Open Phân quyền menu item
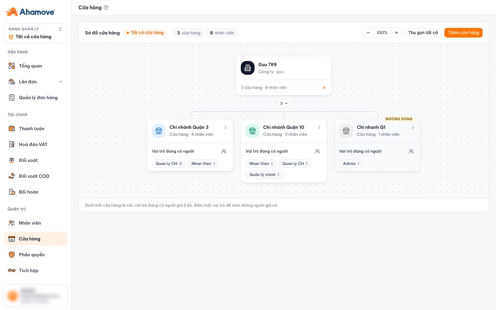 click(35, 255)
